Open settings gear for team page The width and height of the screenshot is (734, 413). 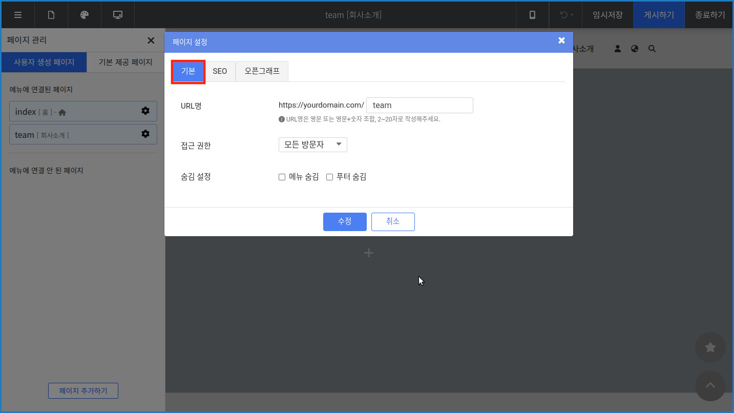point(145,134)
